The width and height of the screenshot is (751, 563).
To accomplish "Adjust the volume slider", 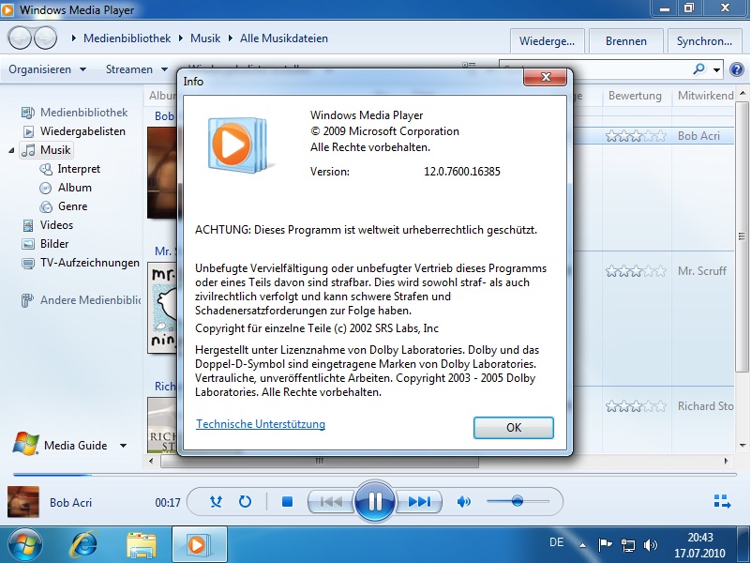I will click(x=517, y=502).
